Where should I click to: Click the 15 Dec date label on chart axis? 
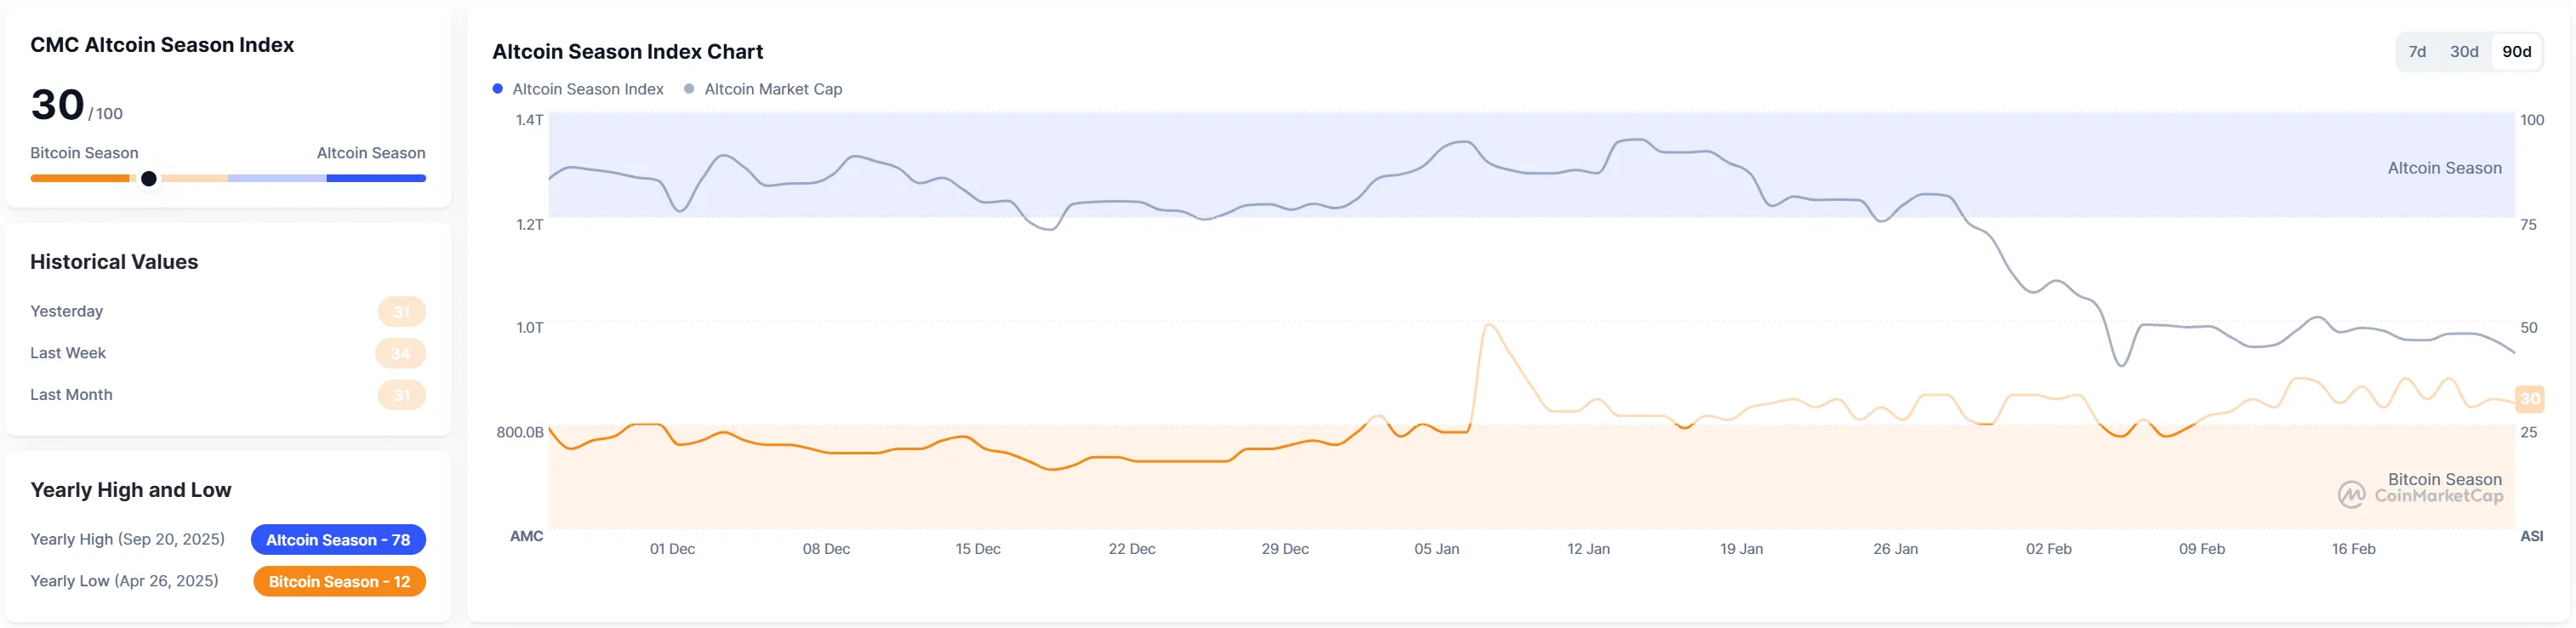977,549
